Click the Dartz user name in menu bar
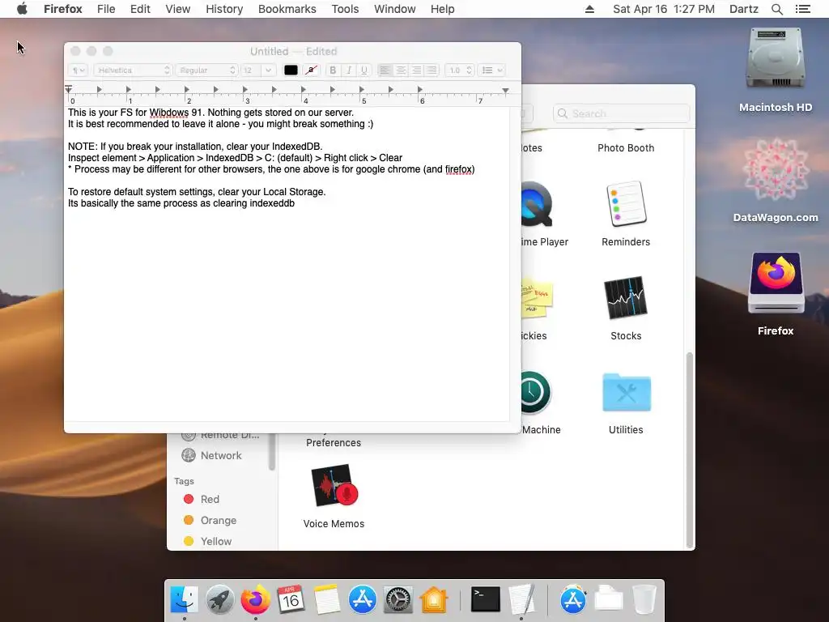 click(744, 9)
